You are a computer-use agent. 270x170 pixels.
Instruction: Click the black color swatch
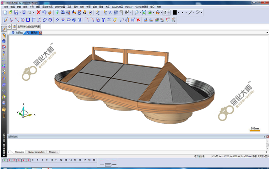click(x=175, y=13)
